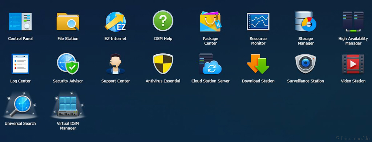
Task: Click the "Control Panel" label
Action: pos(20,38)
